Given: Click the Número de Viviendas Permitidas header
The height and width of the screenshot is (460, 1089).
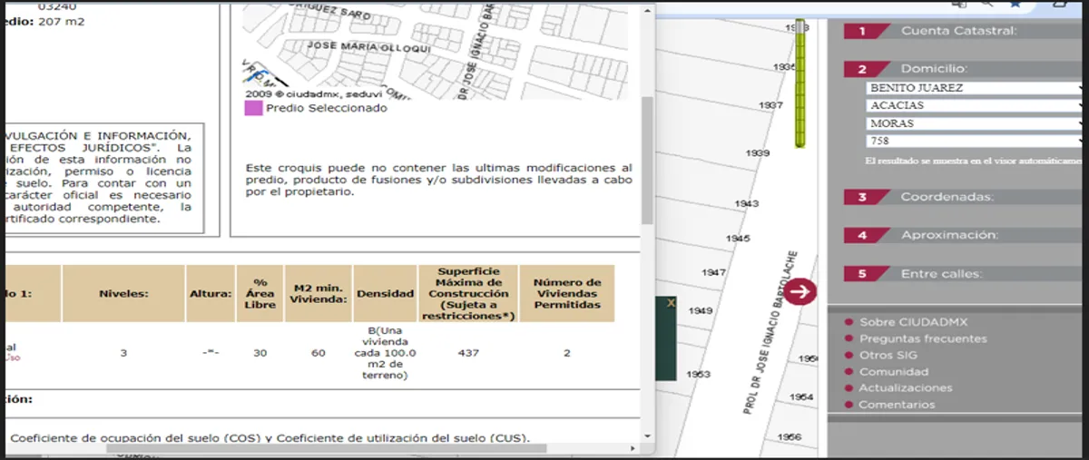Looking at the screenshot, I should coord(567,294).
